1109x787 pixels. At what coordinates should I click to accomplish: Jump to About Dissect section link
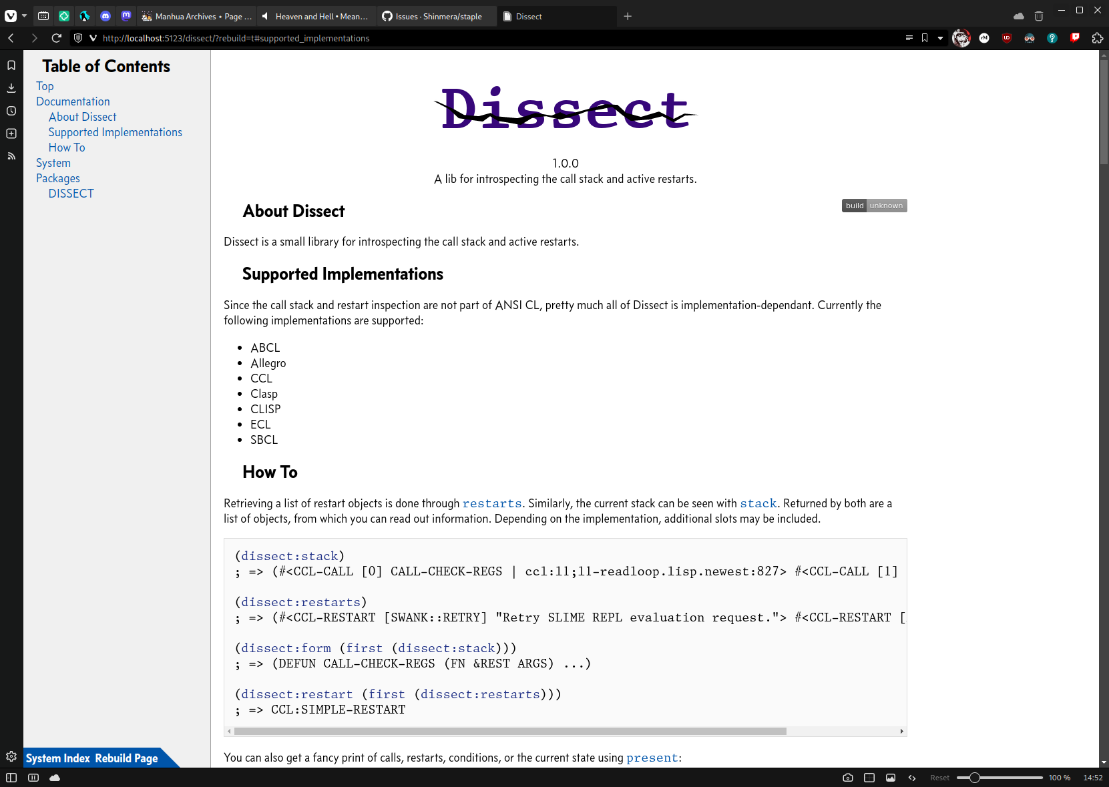point(82,117)
